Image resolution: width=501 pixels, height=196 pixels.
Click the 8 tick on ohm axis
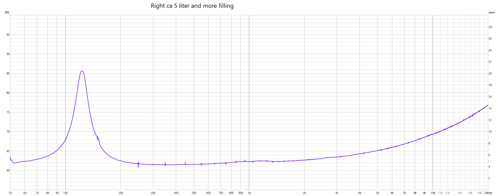[x=489, y=143]
